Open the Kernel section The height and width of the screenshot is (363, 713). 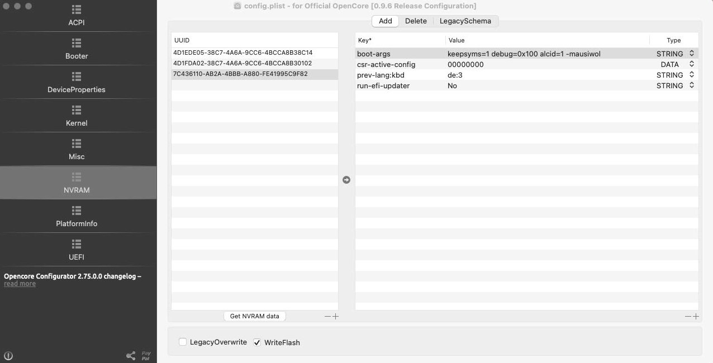click(77, 116)
